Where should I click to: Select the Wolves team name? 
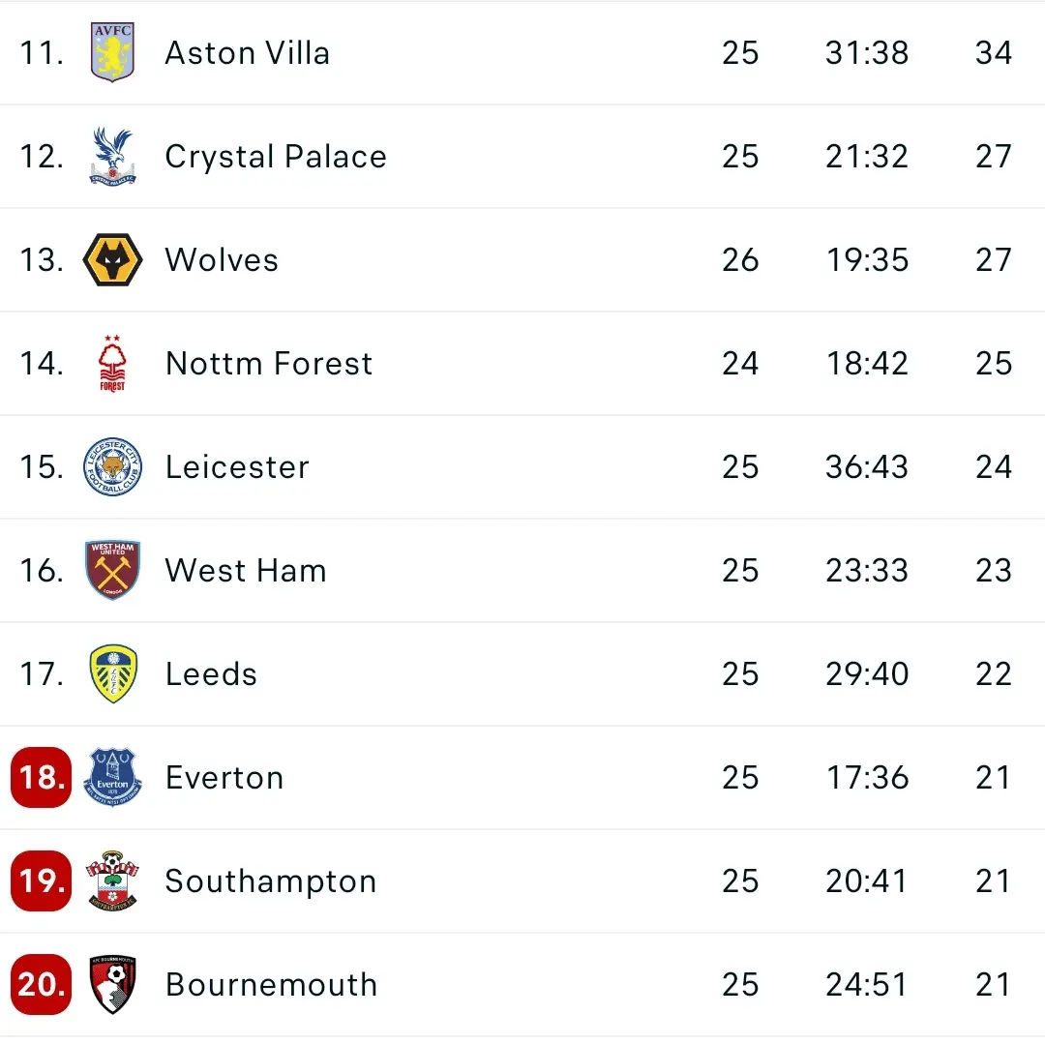pos(222,259)
